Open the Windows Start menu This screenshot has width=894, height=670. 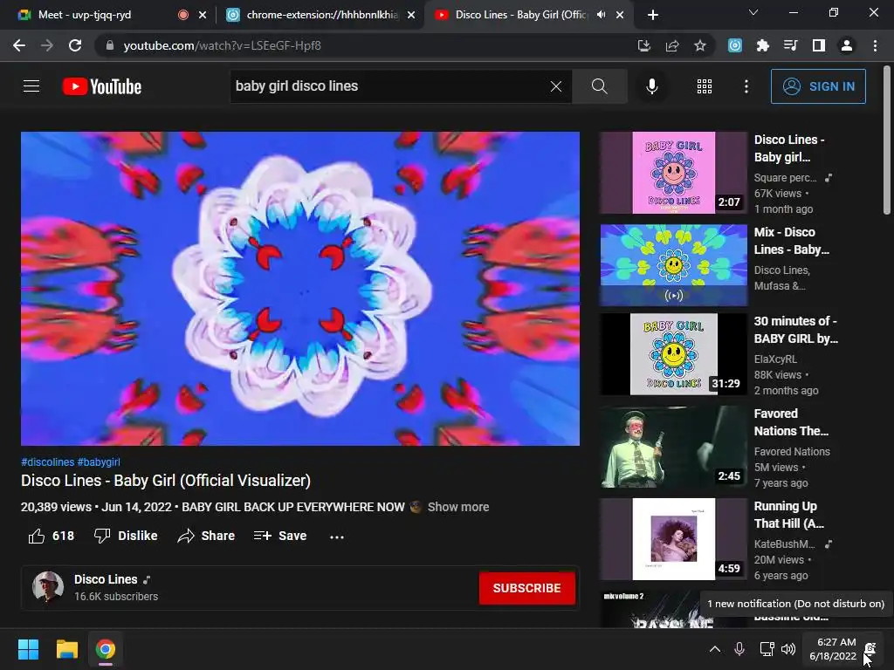click(28, 649)
